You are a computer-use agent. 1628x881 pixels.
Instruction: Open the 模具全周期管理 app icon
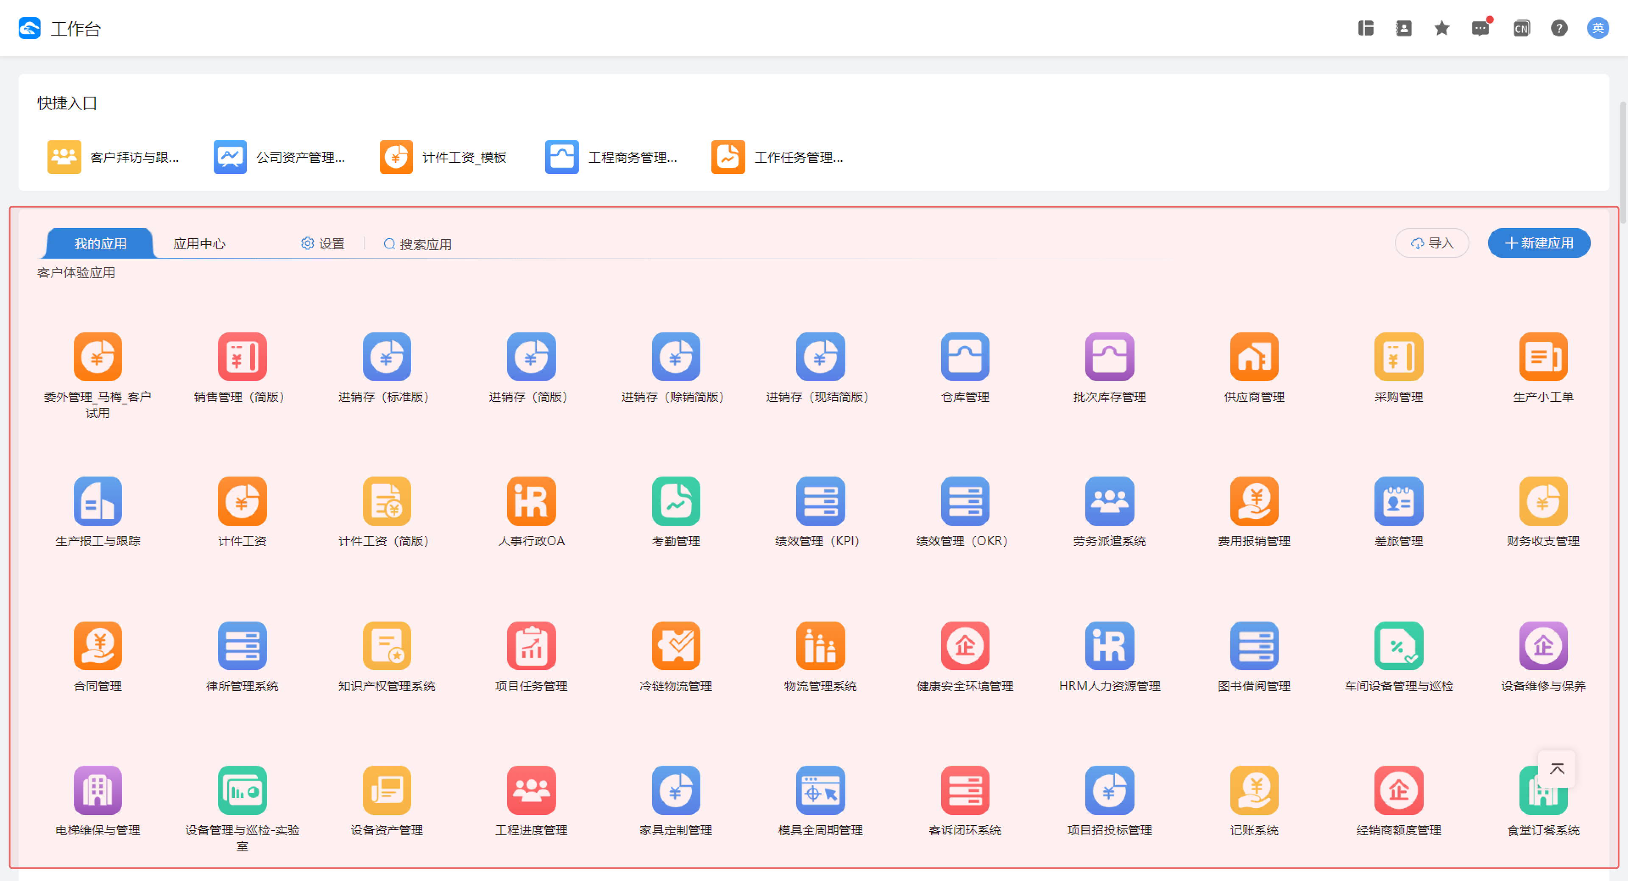[820, 790]
